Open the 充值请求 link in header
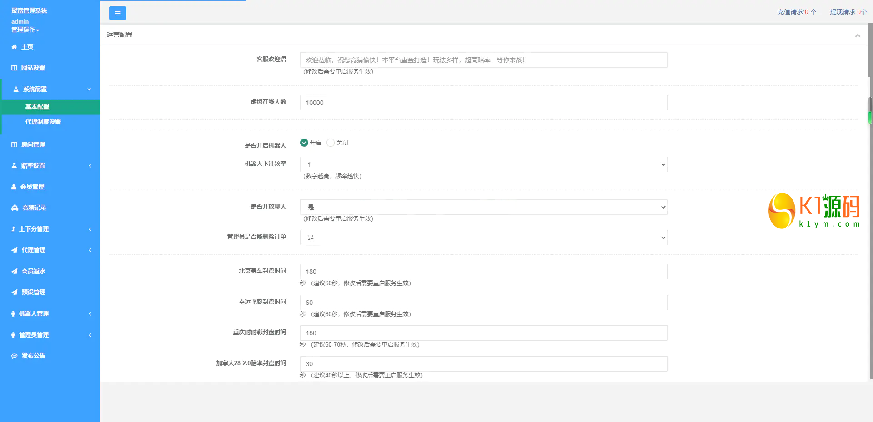This screenshot has width=873, height=422. (796, 12)
